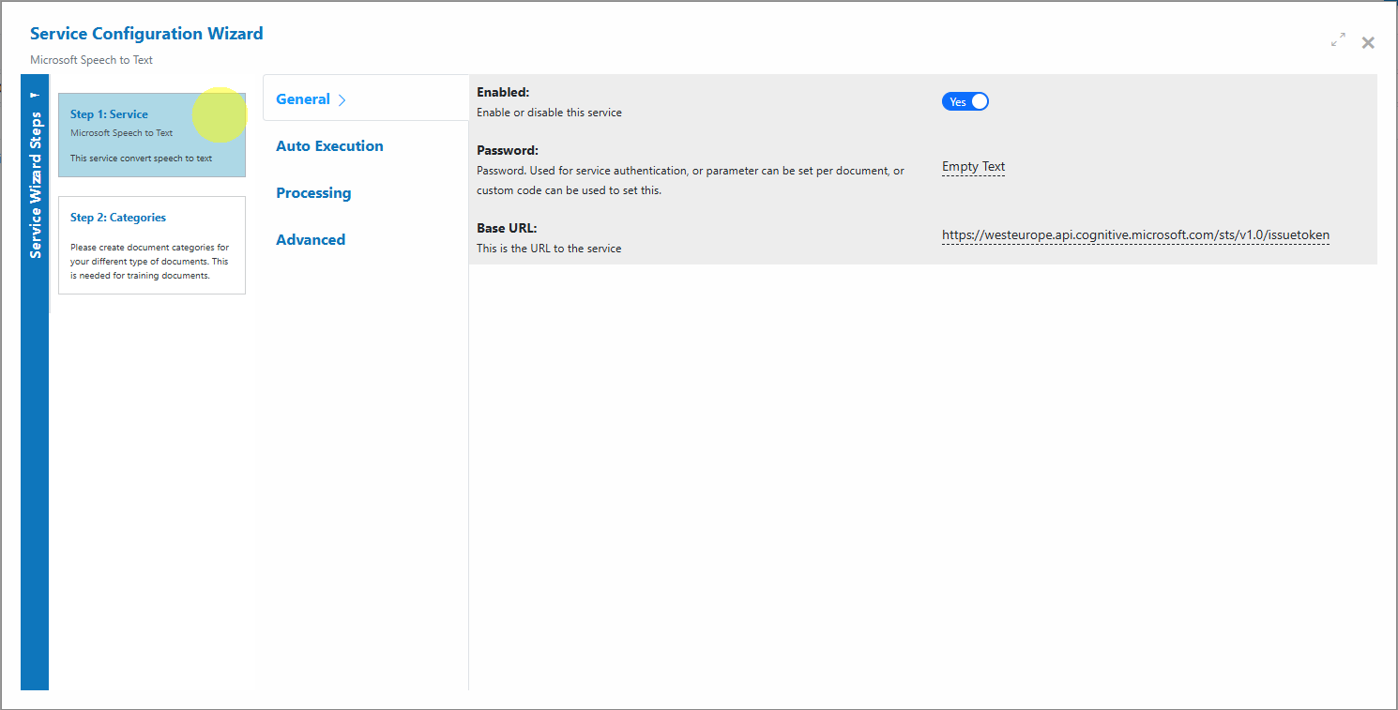Open the Processing tab
This screenshot has width=1398, height=710.
(x=313, y=193)
